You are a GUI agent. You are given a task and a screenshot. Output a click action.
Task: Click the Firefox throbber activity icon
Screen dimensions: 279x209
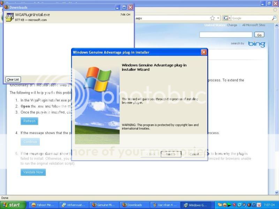click(x=275, y=10)
